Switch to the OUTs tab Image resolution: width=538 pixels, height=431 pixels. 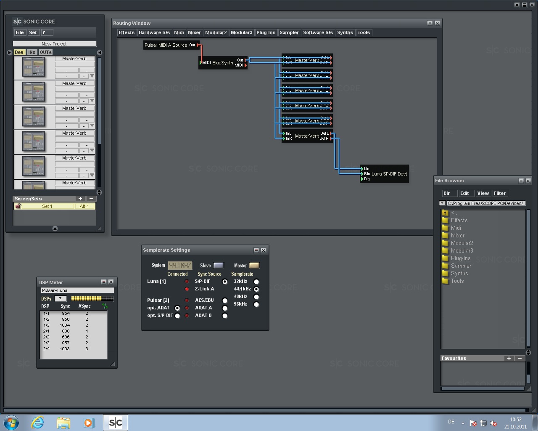click(x=46, y=52)
